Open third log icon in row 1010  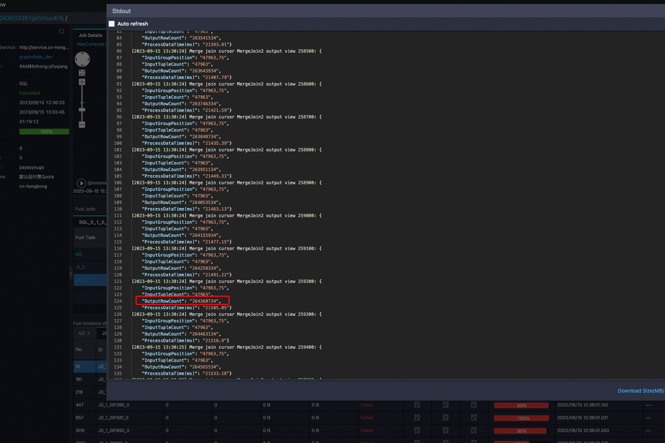474,431
